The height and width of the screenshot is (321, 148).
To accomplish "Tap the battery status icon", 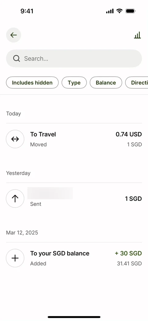I will [x=131, y=11].
